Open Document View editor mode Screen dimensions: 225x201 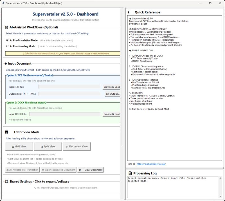pyautogui.click(x=77, y=147)
